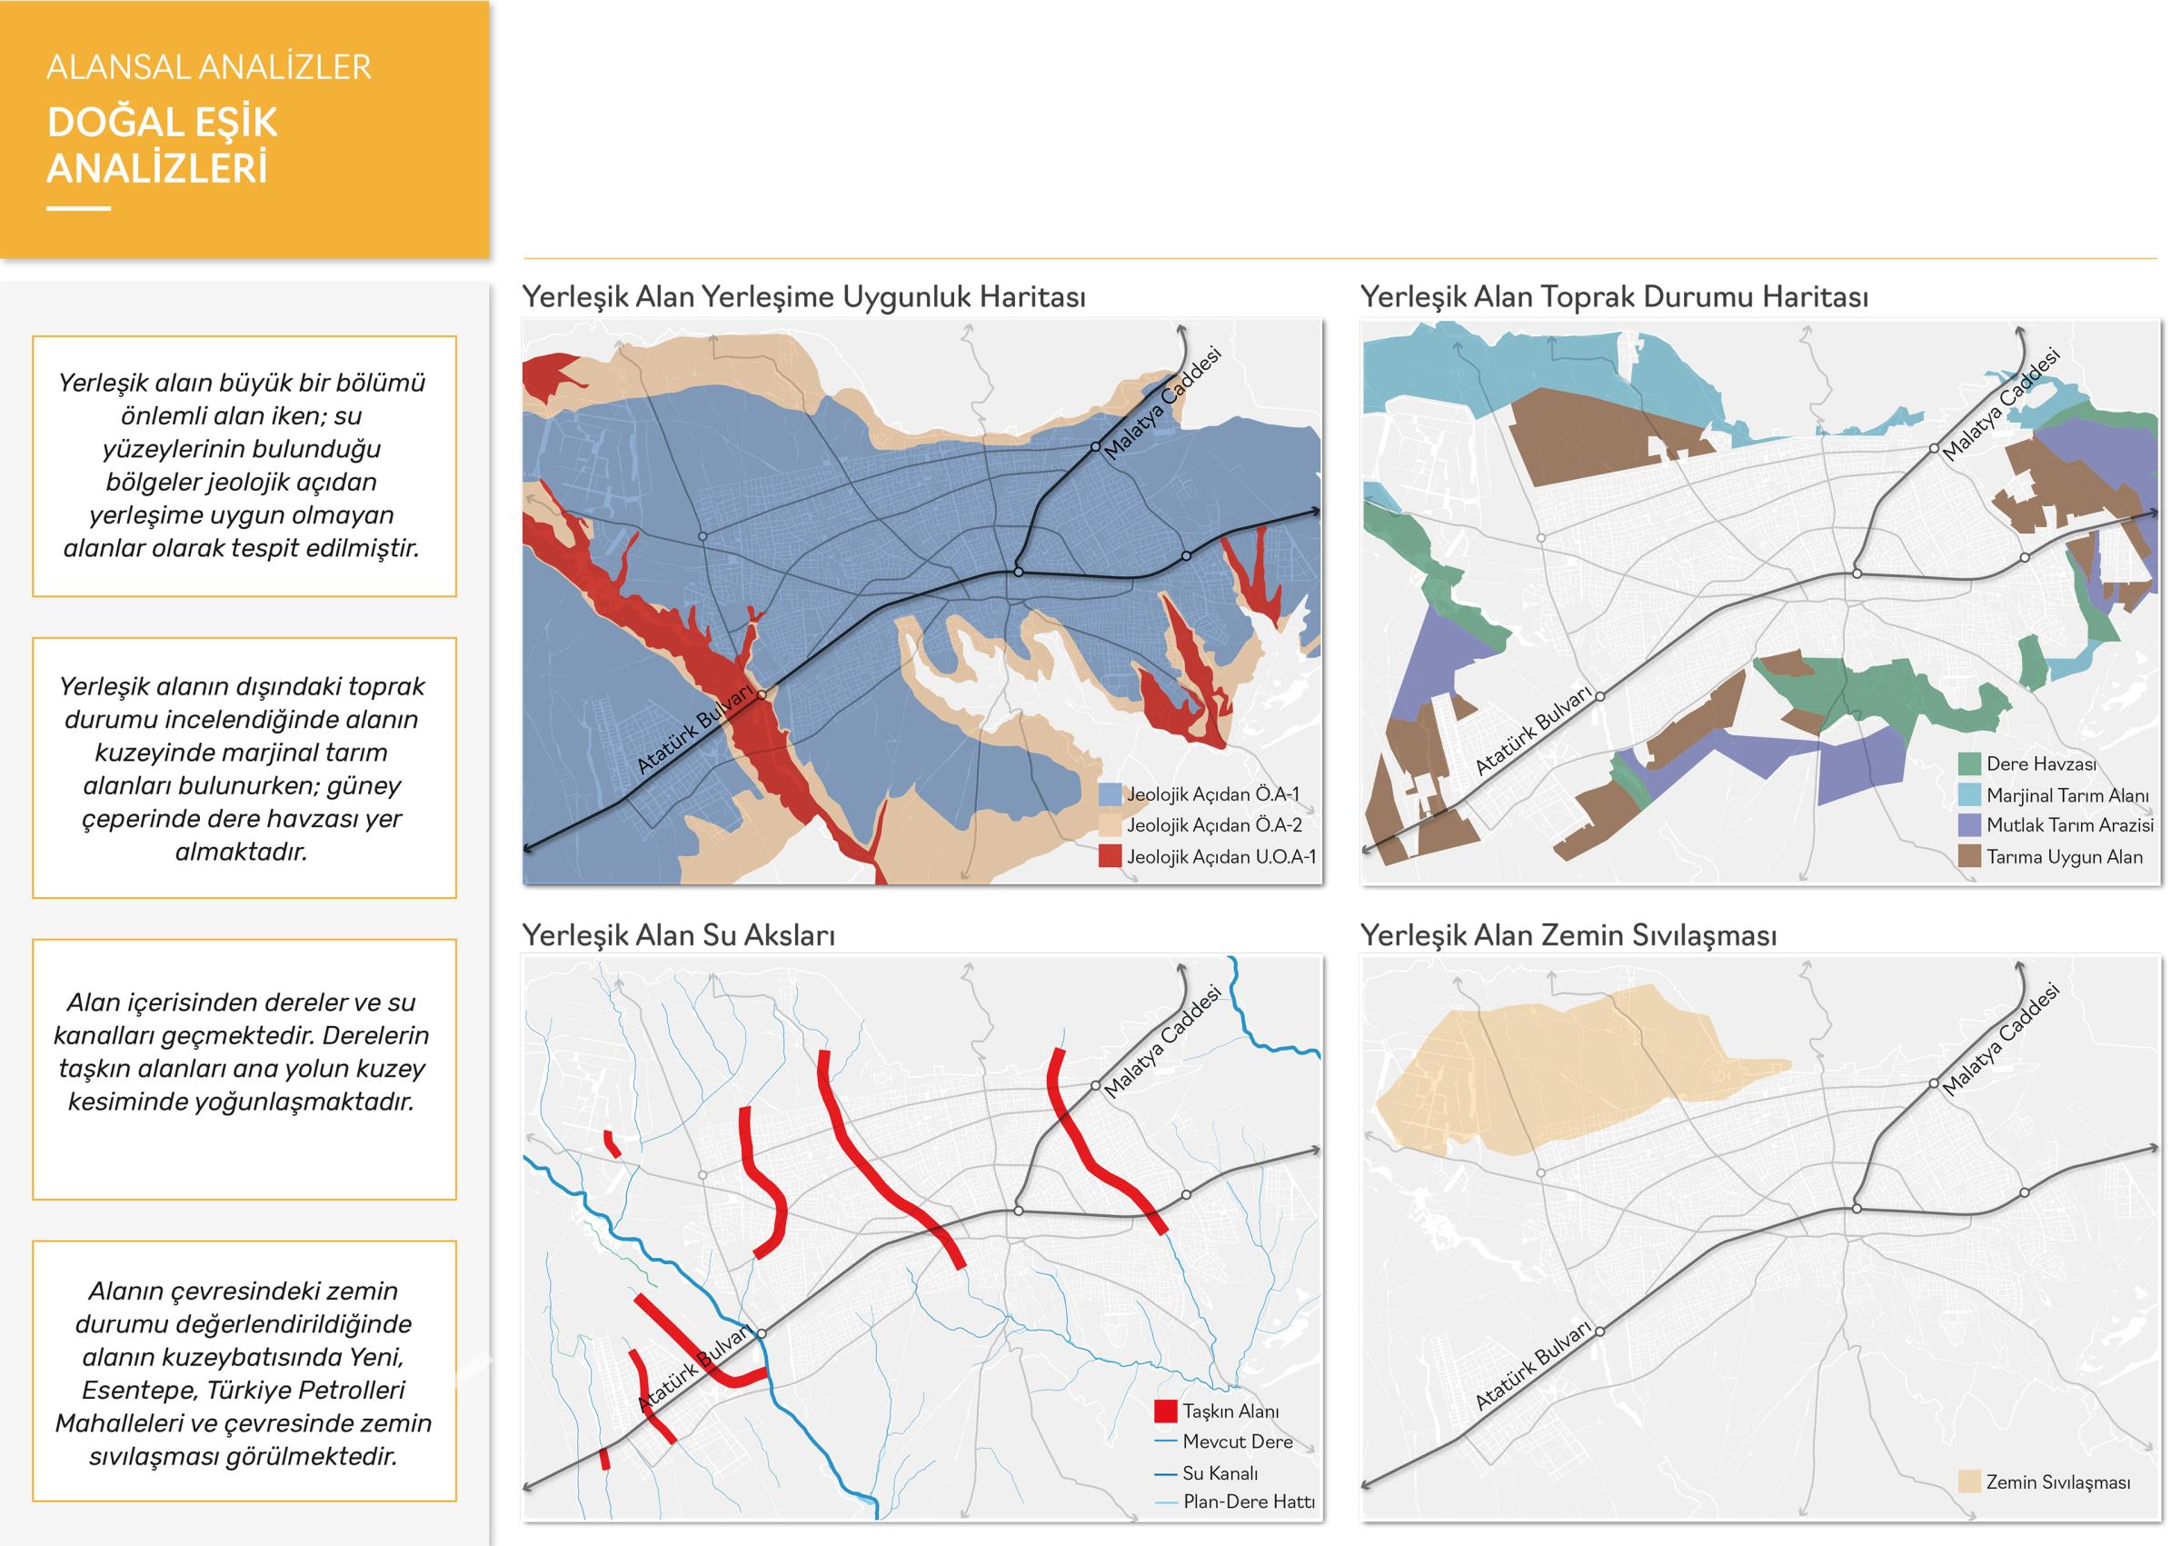Select the Tarıma Uygun Alan brown swatch

point(1970,856)
